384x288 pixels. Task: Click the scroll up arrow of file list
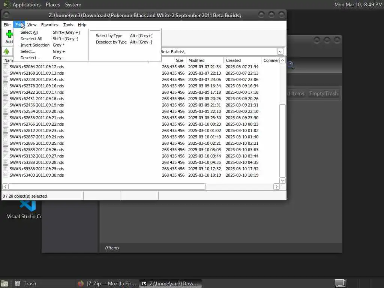click(x=282, y=60)
